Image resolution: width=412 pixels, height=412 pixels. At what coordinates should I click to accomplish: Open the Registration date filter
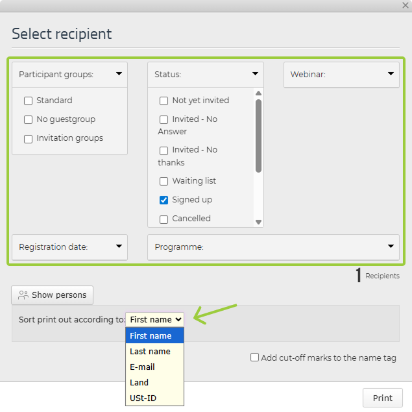(119, 247)
